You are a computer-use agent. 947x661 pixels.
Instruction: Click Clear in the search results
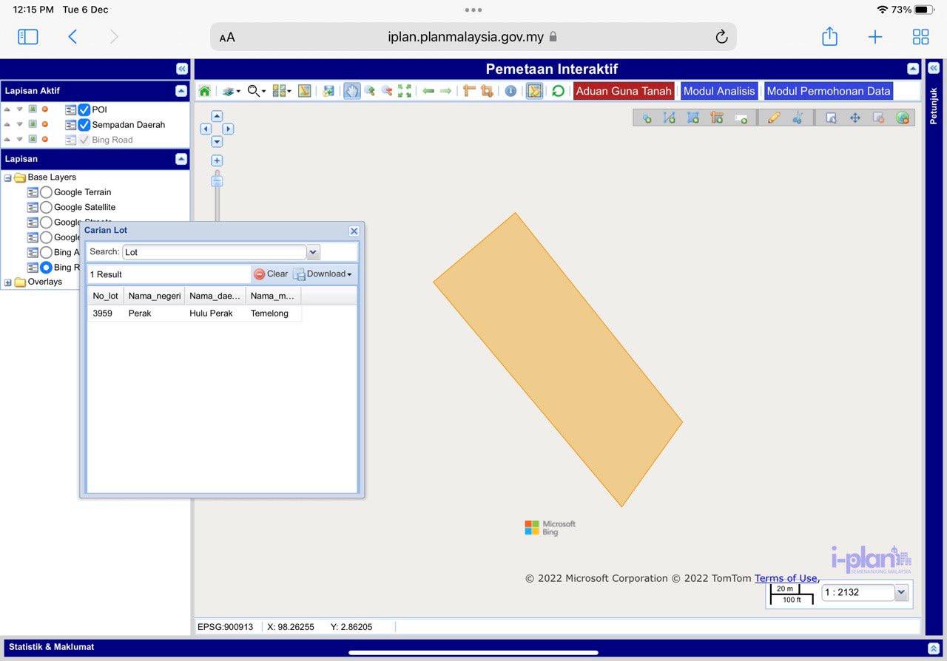[271, 274]
